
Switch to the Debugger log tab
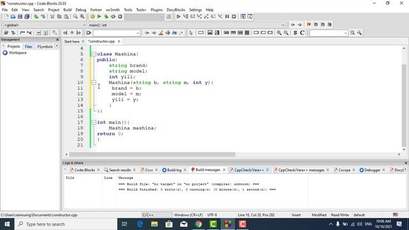point(372,170)
